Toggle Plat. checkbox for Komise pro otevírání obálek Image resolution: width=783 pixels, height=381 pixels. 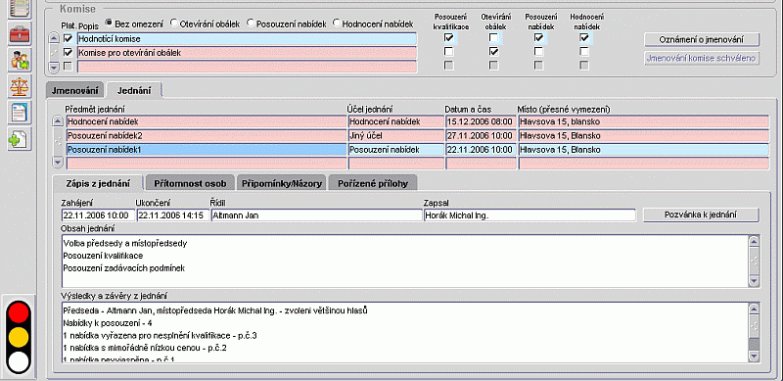coord(68,52)
